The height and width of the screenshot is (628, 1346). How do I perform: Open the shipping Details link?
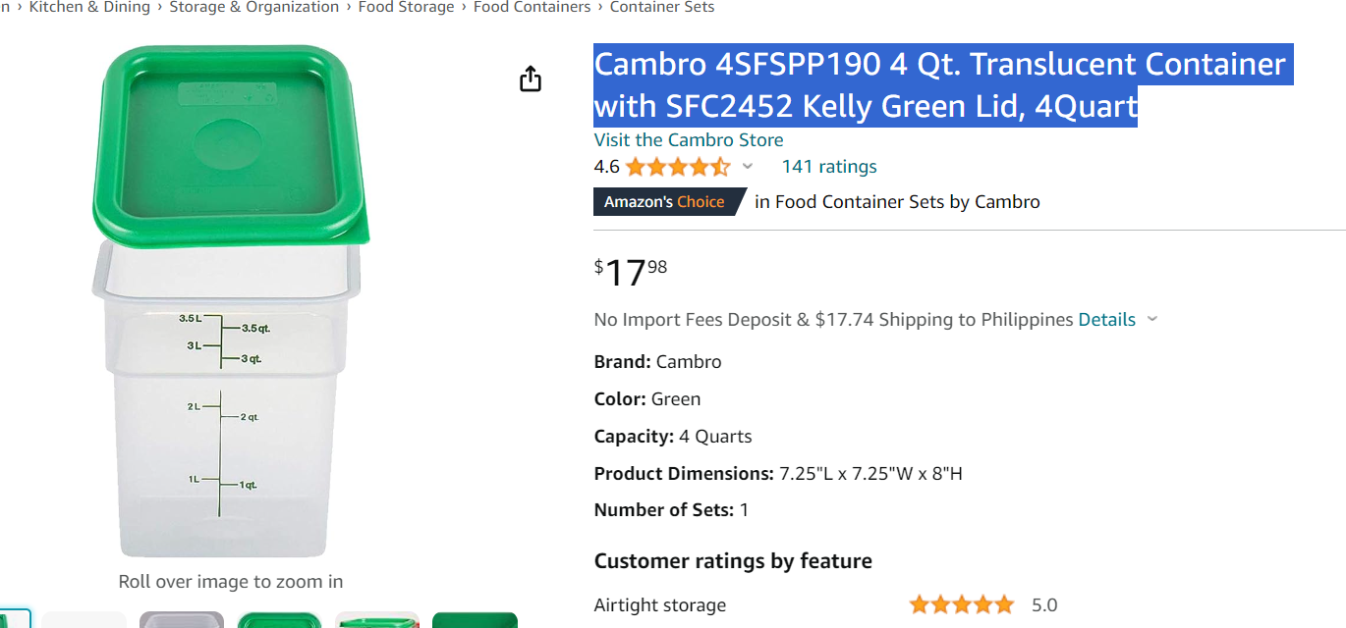[x=1106, y=320]
